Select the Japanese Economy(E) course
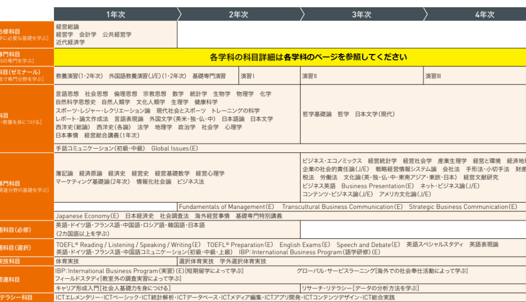Viewport: 526px width, 302px height. tap(87, 216)
